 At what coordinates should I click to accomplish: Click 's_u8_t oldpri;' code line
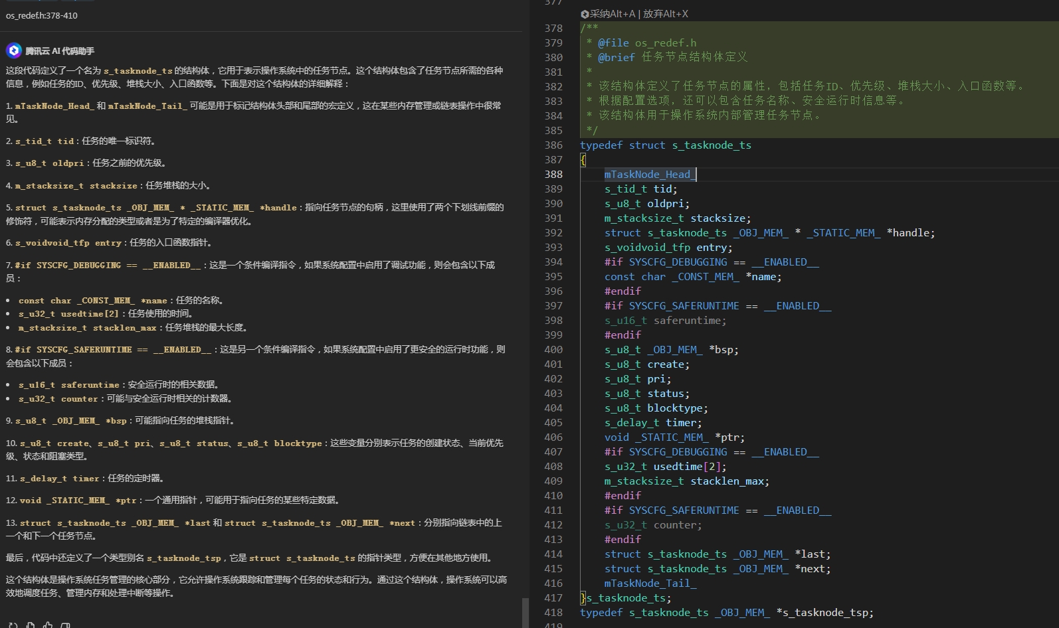(x=647, y=204)
